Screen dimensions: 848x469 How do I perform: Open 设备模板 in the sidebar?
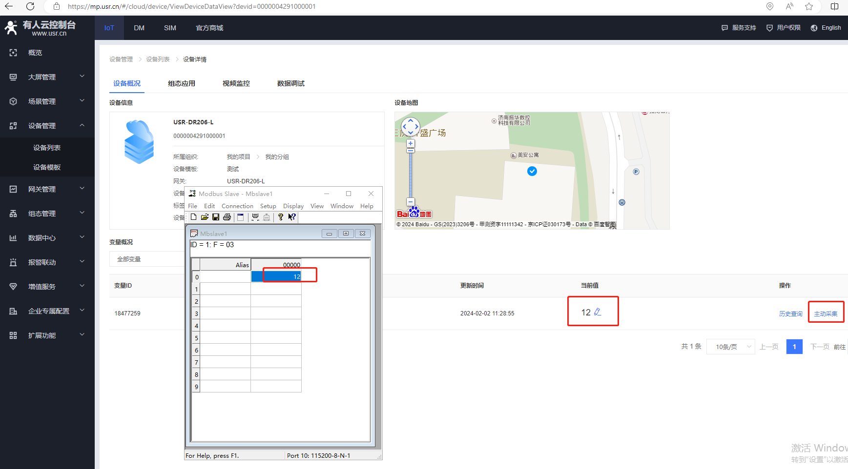tap(47, 167)
